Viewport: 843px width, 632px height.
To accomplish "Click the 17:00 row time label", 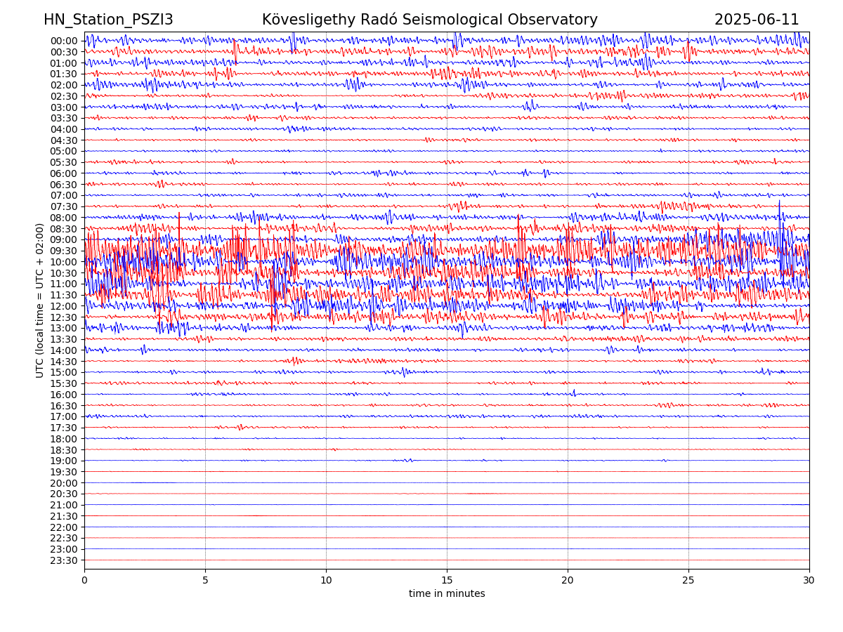I will tap(64, 416).
